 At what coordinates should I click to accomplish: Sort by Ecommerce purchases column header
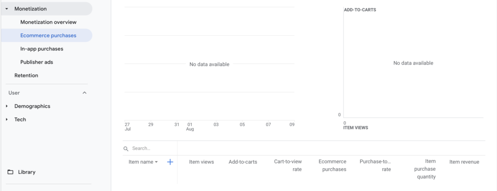pyautogui.click(x=332, y=165)
